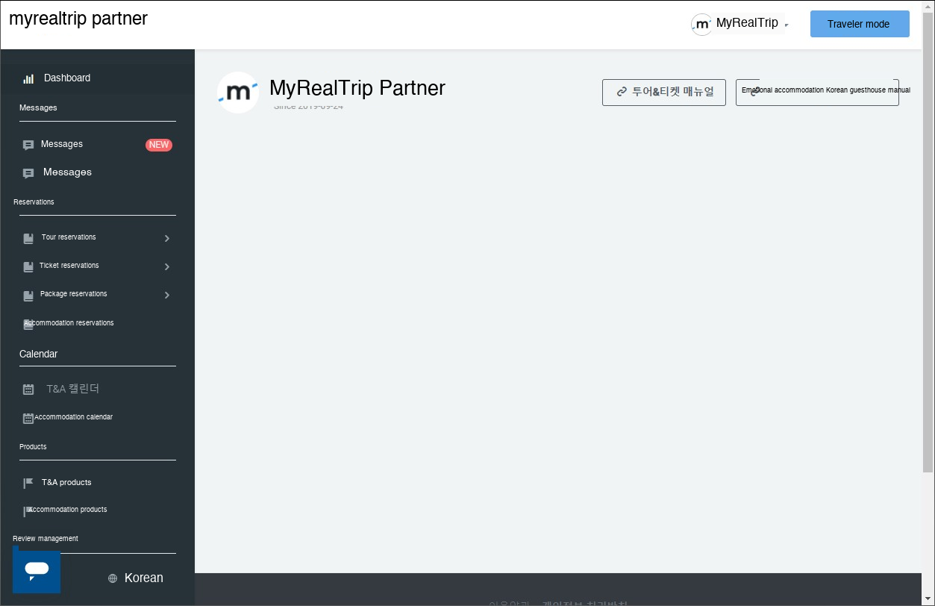Click the Tour reservations book icon
935x606 pixels.
tap(28, 239)
